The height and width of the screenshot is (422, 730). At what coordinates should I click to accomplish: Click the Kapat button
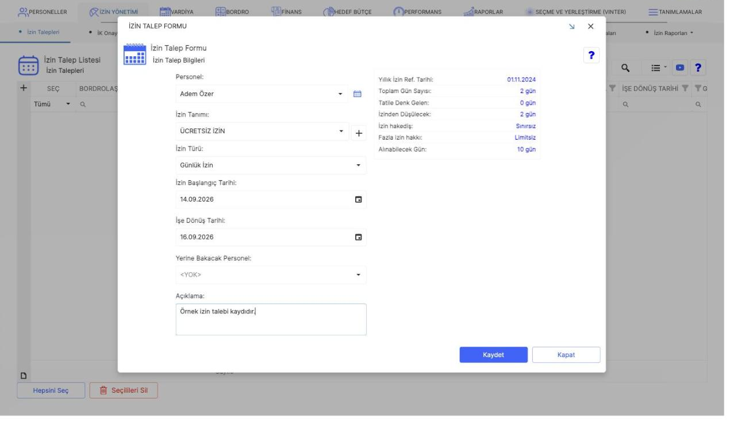pyautogui.click(x=566, y=355)
